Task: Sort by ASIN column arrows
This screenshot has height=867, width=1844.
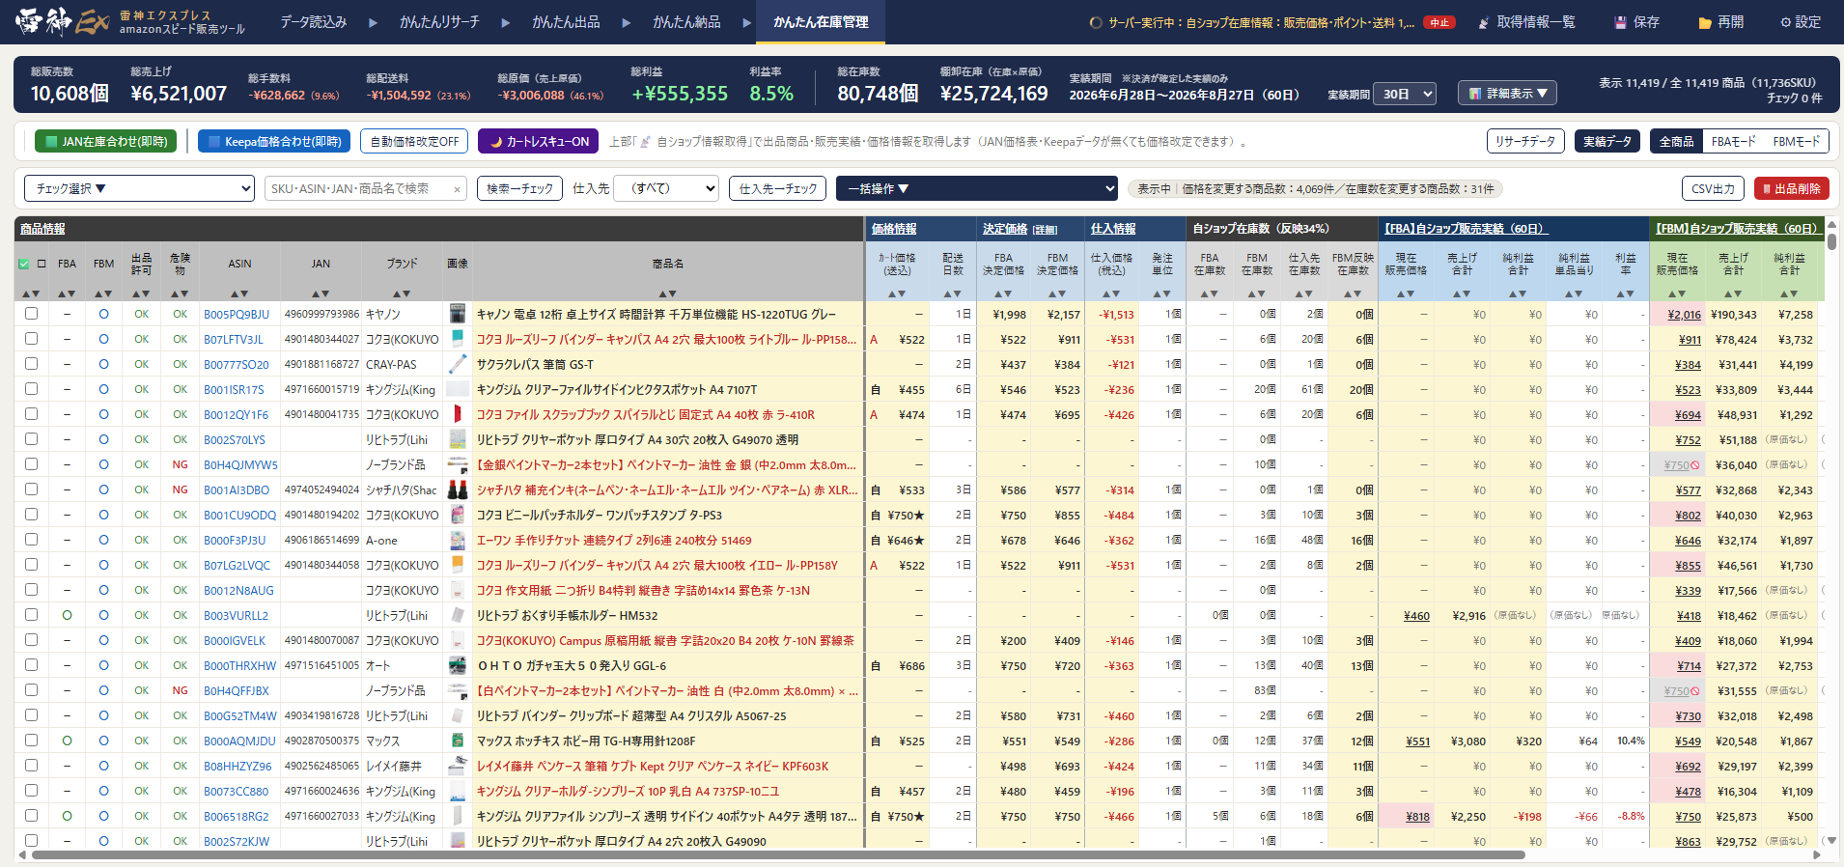Action: click(239, 294)
